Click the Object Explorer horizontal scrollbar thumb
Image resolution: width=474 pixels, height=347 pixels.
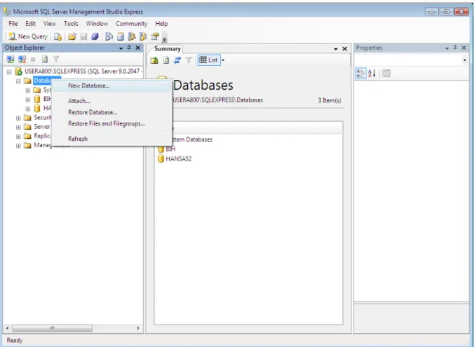click(x=52, y=328)
